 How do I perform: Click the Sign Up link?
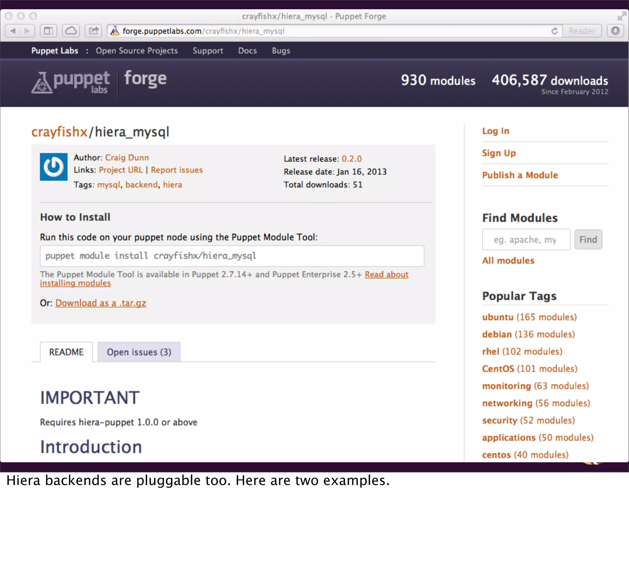(x=499, y=153)
